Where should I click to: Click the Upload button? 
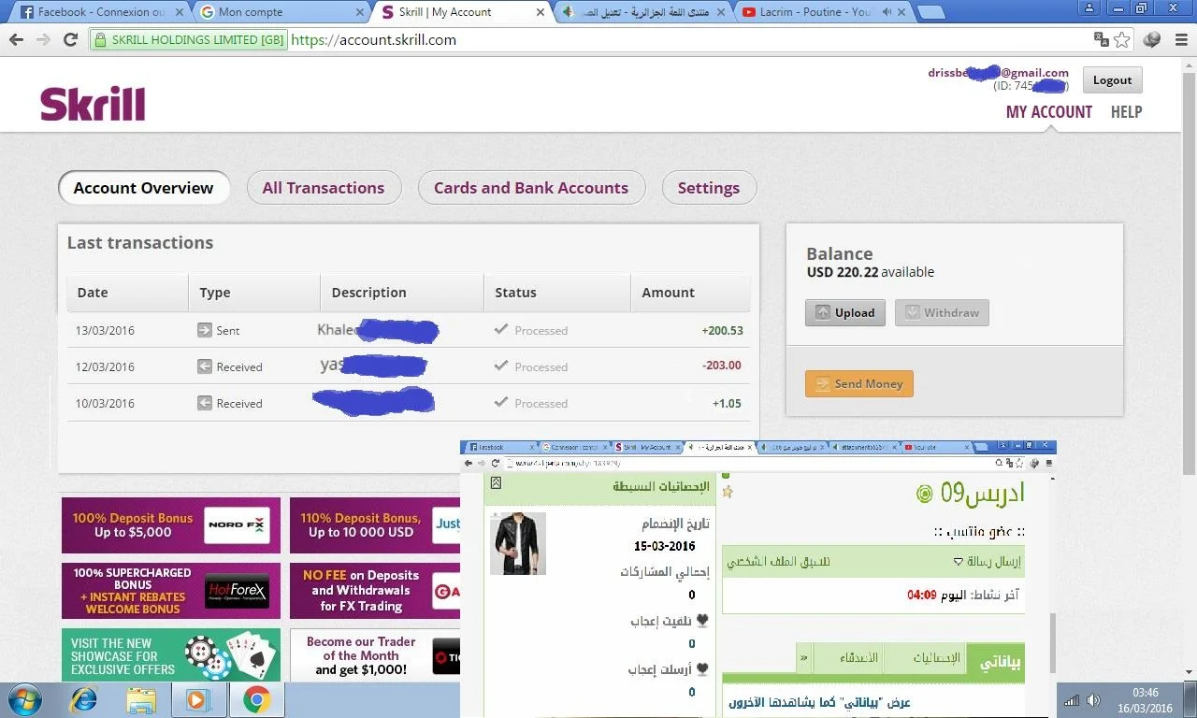(x=844, y=313)
